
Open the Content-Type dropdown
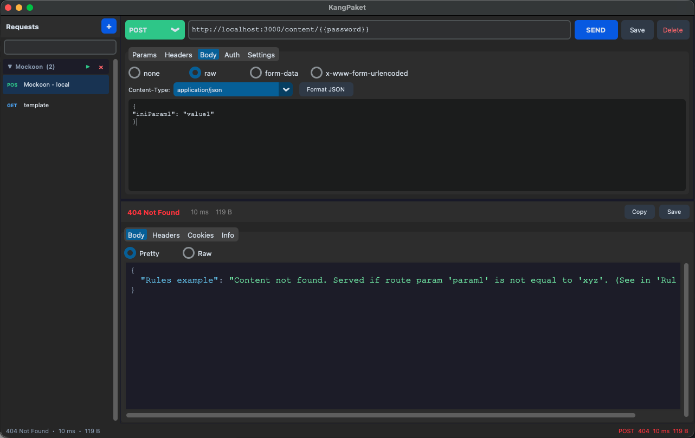click(x=286, y=89)
